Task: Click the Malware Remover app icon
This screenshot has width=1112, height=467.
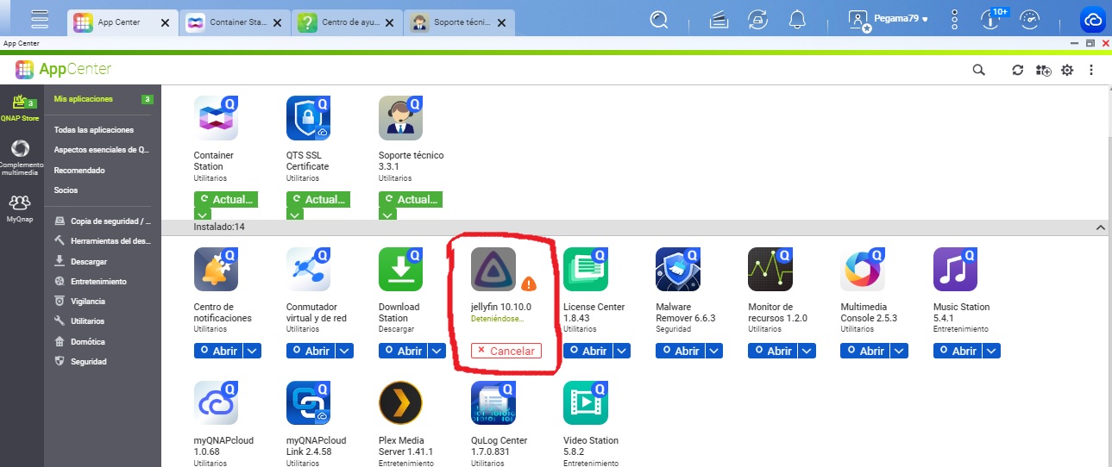Action: 678,269
